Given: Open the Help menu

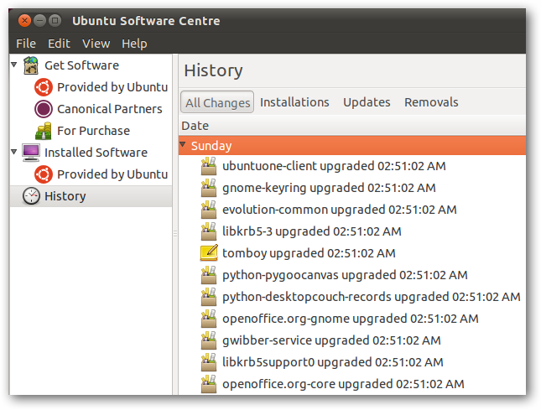Looking at the screenshot, I should [x=134, y=44].
